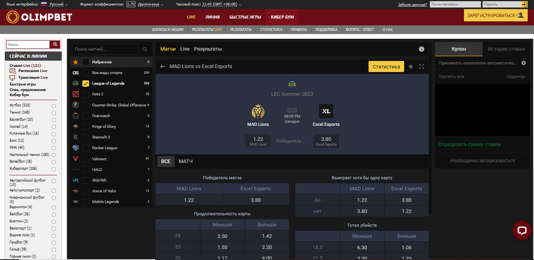Click the Arena of Valor icon

point(76,191)
